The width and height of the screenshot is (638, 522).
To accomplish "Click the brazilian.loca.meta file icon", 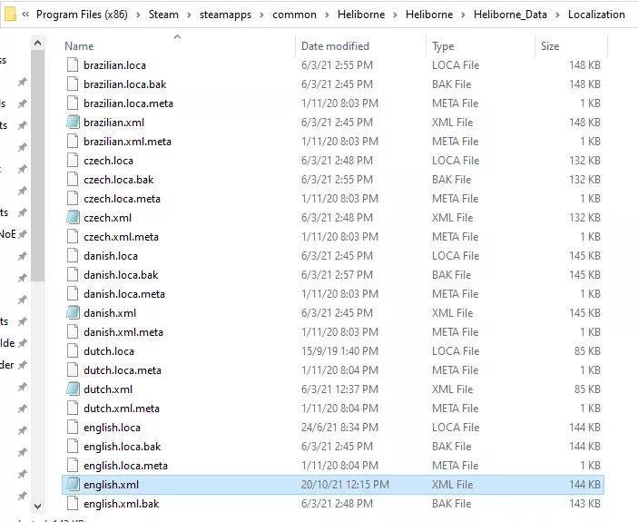I will [73, 103].
